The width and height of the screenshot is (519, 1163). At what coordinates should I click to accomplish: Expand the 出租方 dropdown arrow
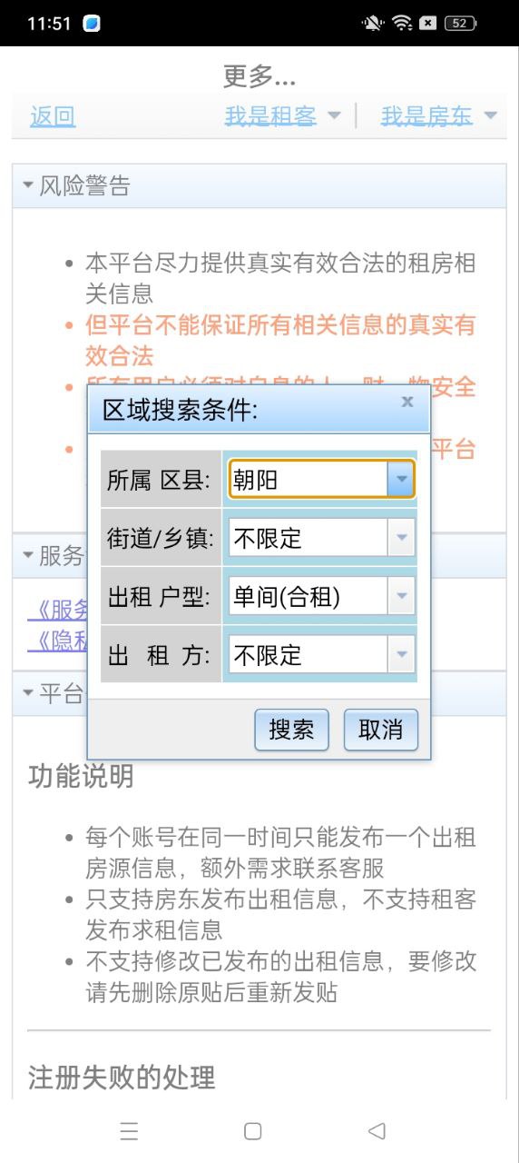[x=400, y=654]
